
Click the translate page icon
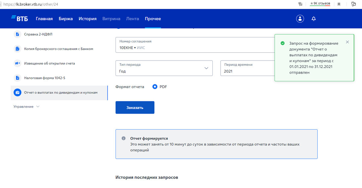300,4
